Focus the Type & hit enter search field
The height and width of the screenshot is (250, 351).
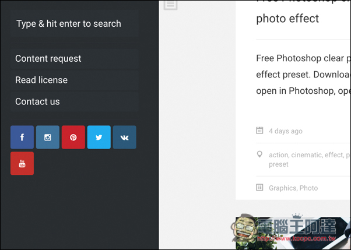pos(74,23)
